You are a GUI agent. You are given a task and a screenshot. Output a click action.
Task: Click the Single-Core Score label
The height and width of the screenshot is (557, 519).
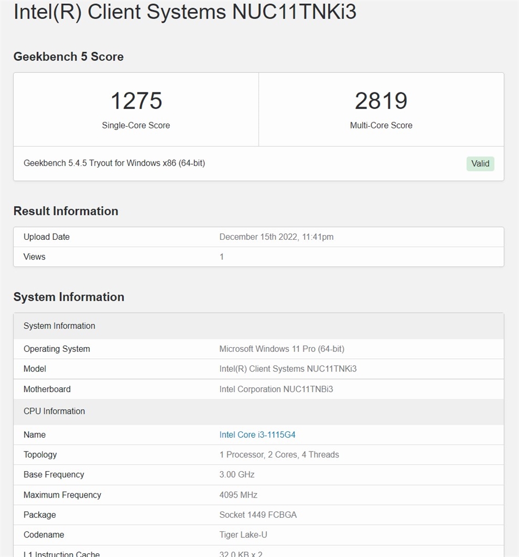tap(136, 126)
